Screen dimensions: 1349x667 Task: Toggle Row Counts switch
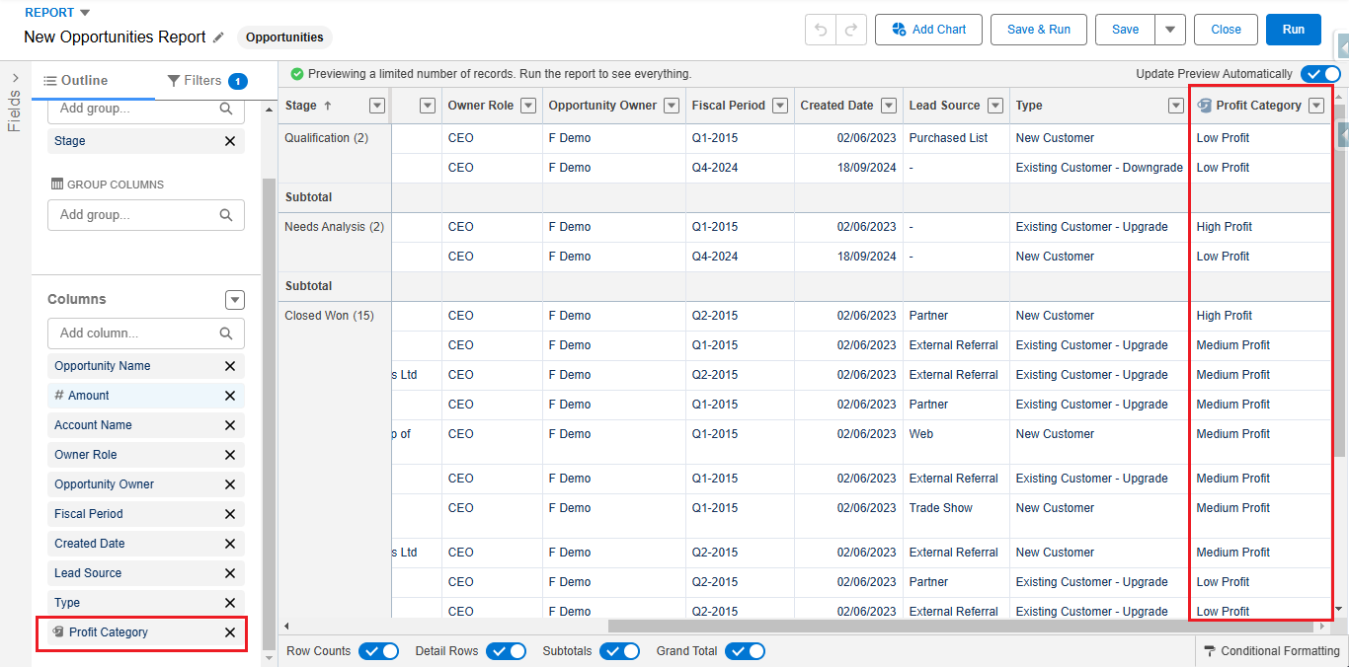[378, 651]
